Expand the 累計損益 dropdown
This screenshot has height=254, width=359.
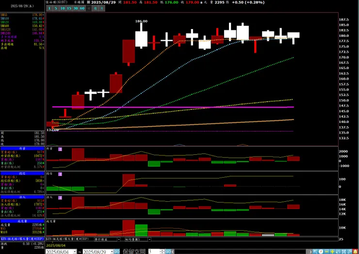[119, 239]
